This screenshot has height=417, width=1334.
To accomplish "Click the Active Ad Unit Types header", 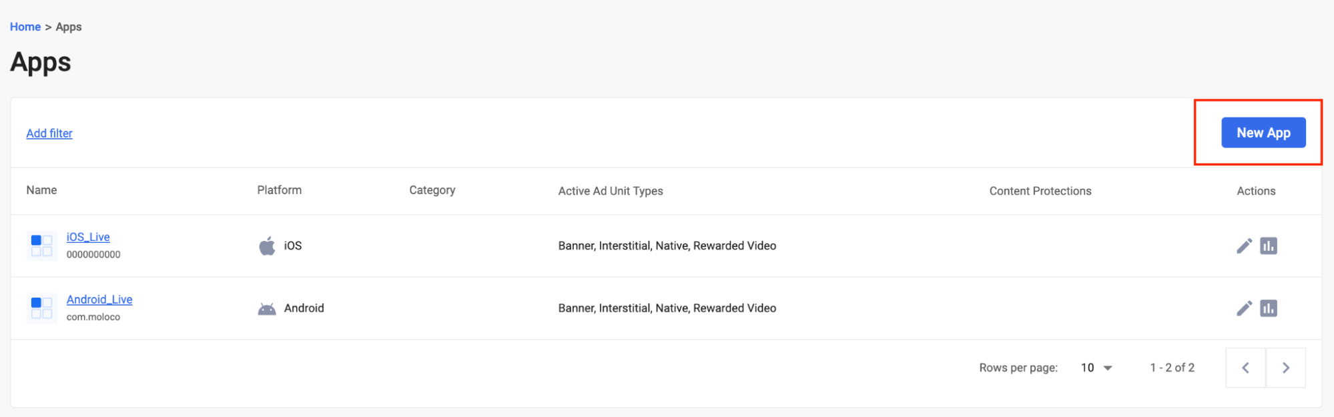I will coord(610,191).
